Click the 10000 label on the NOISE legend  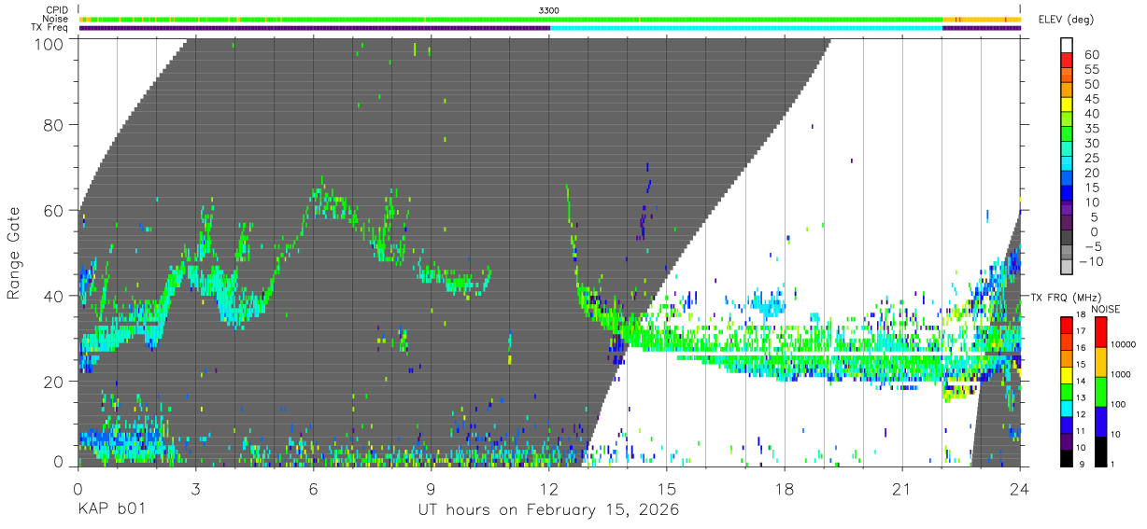tap(1122, 345)
